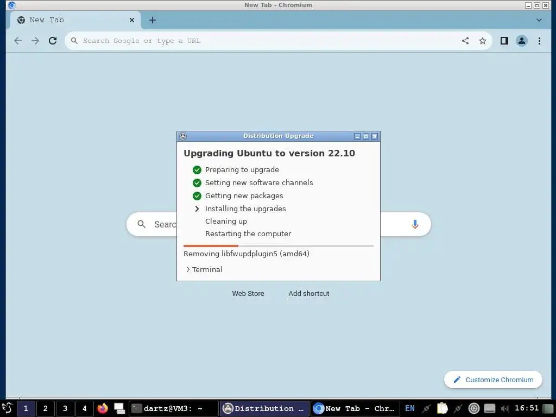Click Add shortcut

(x=309, y=294)
